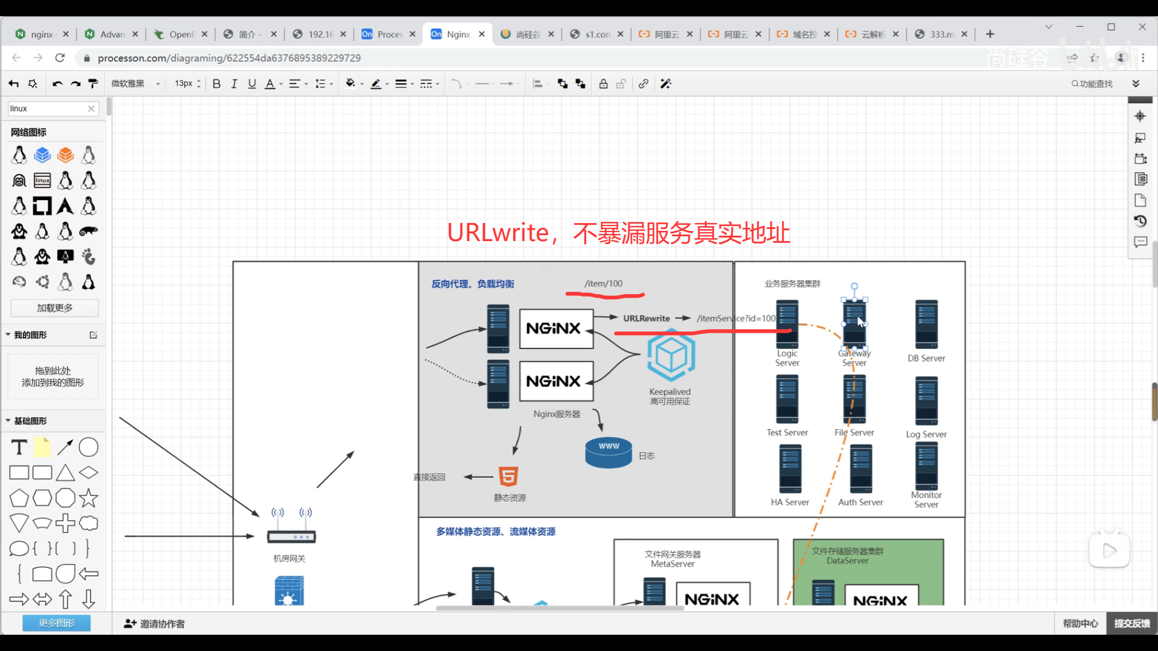This screenshot has height=651, width=1158.
Task: Select the Text shape tool
Action: [19, 447]
